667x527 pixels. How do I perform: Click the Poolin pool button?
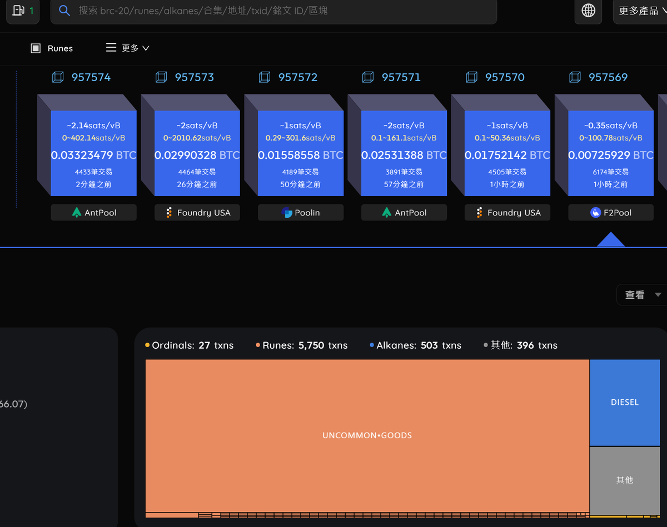pos(300,213)
